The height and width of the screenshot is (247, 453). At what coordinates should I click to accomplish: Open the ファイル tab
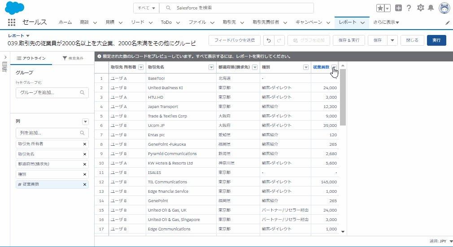(197, 22)
